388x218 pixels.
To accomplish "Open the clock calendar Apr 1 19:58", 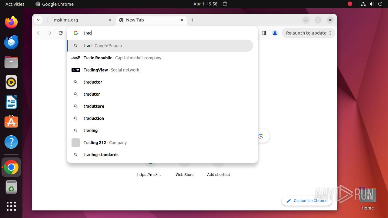I will pyautogui.click(x=205, y=4).
